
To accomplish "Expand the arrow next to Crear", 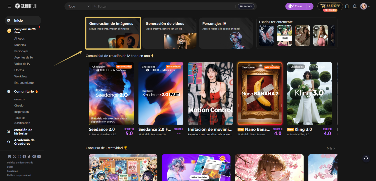I will [x=310, y=6].
